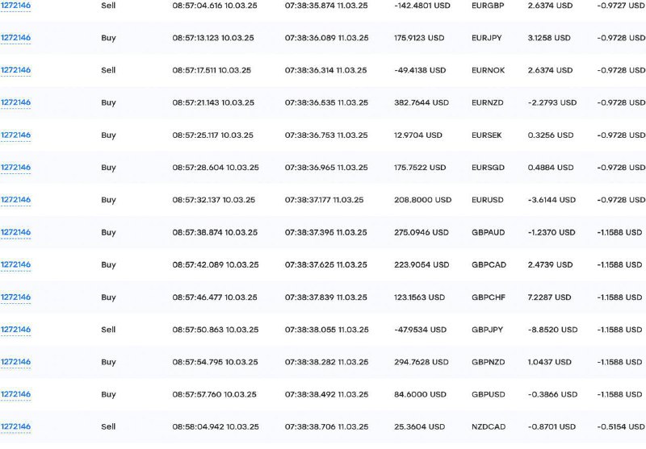Open account link 1272146 in EURJPY row

pyautogui.click(x=15, y=38)
